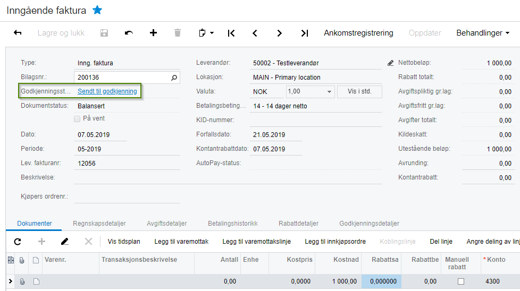This screenshot has width=520, height=291.
Task: Go to the next record arrow
Action: tap(279, 33)
